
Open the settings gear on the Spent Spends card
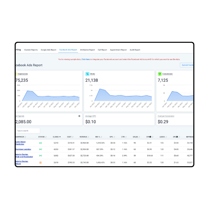tap(79, 116)
